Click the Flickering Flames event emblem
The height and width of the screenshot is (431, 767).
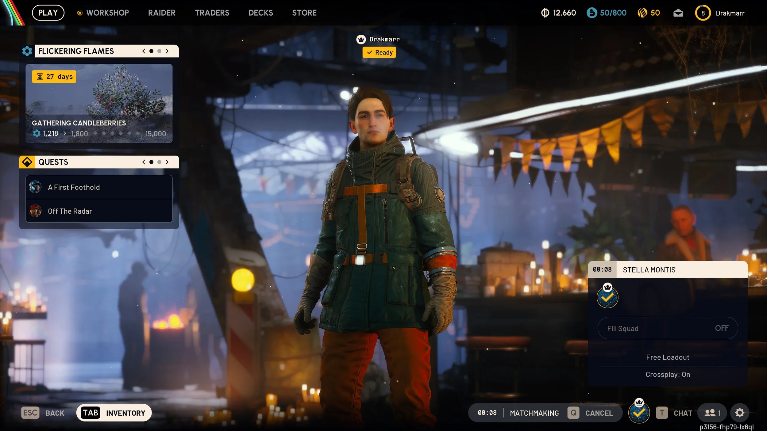[27, 51]
